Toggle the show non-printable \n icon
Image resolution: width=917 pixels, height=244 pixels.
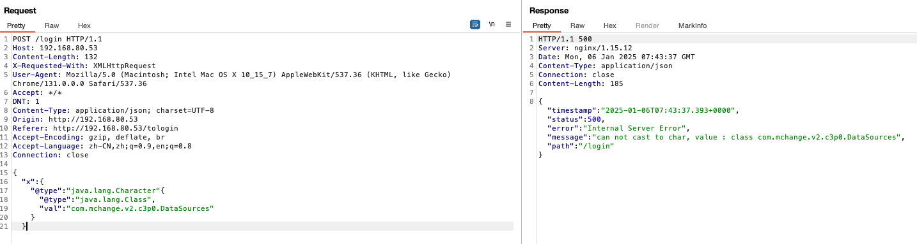[492, 24]
